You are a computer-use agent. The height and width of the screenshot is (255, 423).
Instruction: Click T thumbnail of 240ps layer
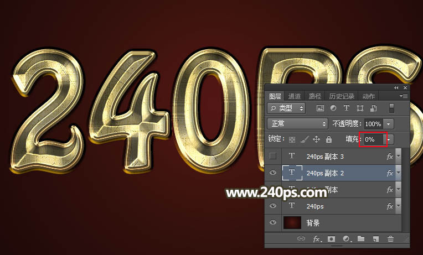click(292, 206)
